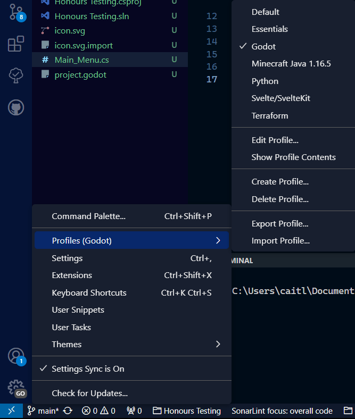Click the Honours Testing.sln file icon
Screen dimensions: 355x419
[45, 16]
